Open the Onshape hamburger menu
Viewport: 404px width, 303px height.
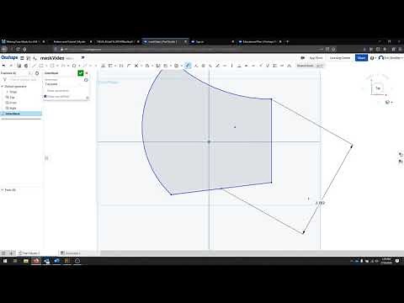(x=22, y=58)
